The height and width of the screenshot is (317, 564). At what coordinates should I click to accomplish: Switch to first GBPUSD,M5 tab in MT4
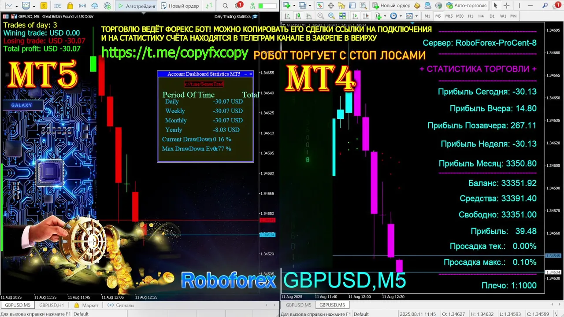click(298, 305)
